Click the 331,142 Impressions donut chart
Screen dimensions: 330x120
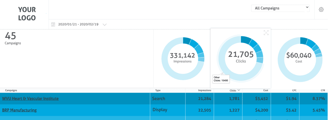click(183, 59)
